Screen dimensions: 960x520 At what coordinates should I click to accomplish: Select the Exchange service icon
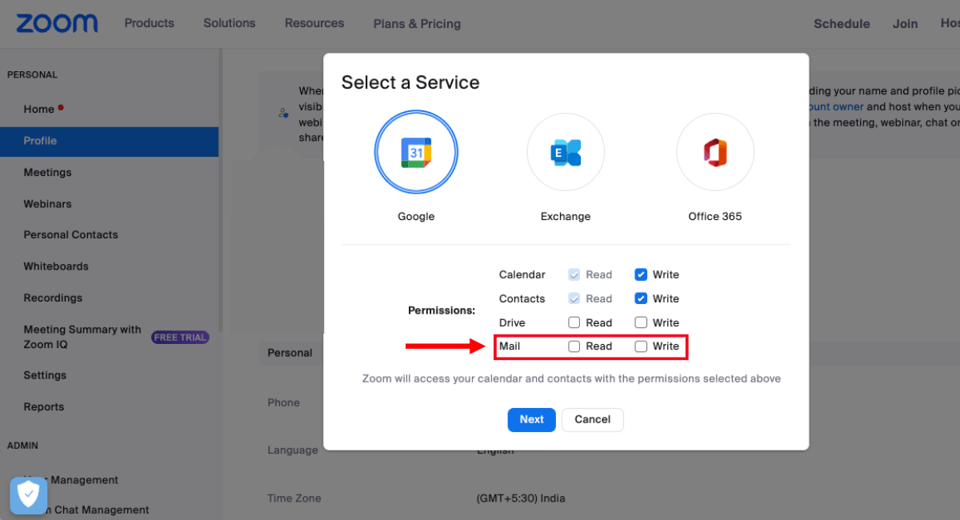click(566, 152)
